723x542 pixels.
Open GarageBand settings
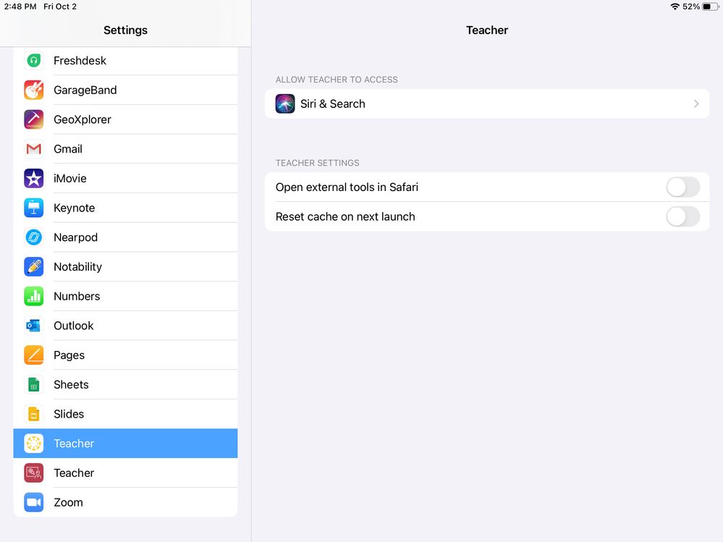point(125,90)
